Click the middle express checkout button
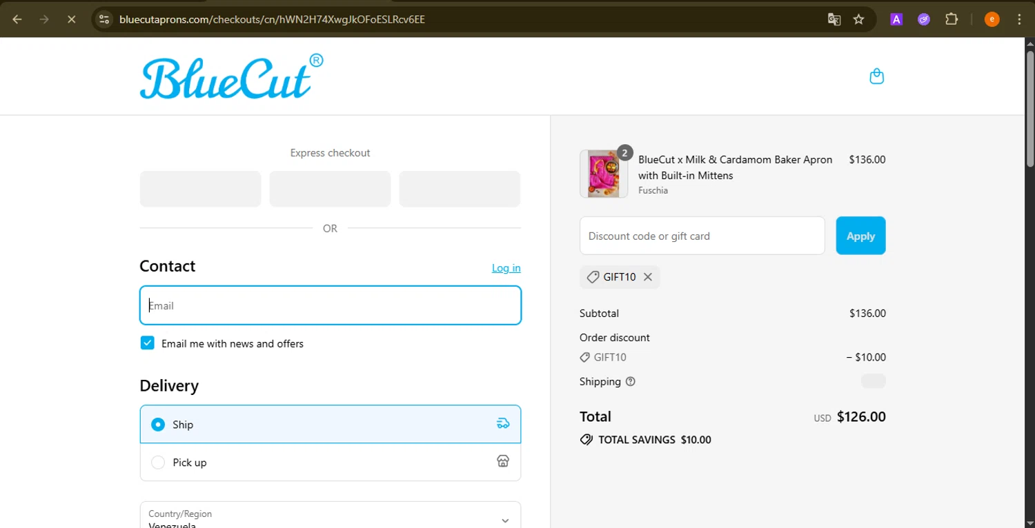Screen dimensions: 1035x528 [330, 189]
